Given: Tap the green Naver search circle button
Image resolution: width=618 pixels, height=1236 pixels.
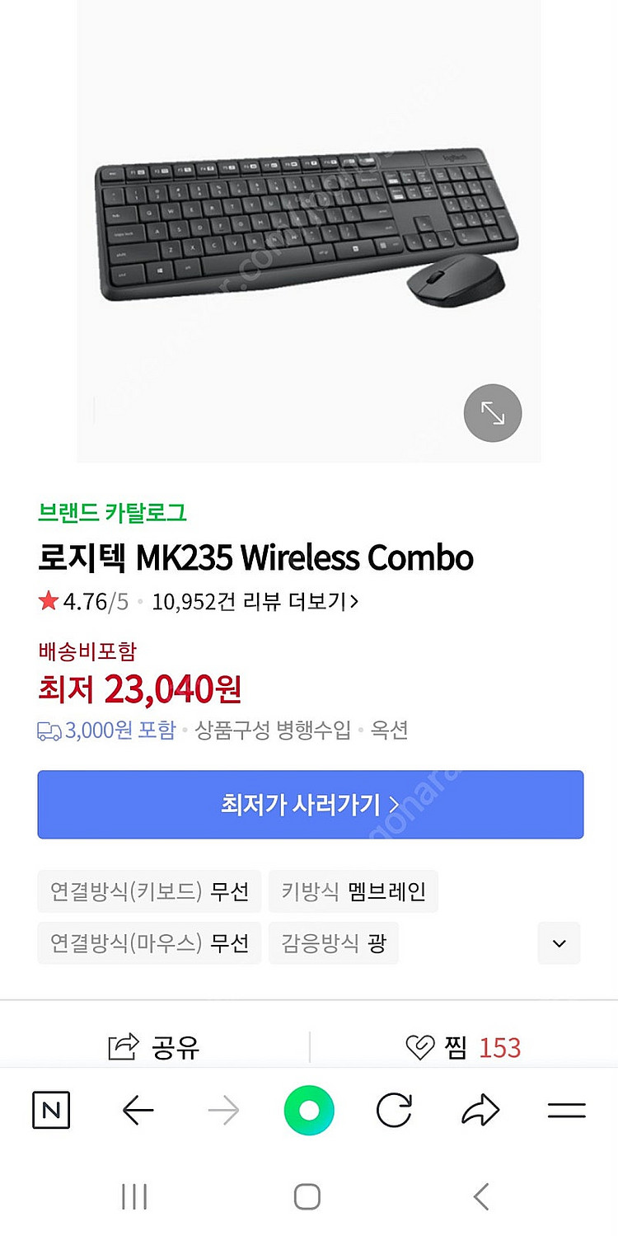Looking at the screenshot, I should (x=309, y=1111).
